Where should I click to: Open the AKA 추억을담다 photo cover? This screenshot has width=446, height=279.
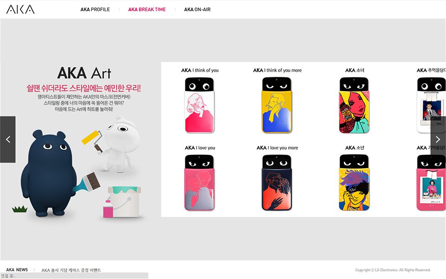tap(431, 106)
